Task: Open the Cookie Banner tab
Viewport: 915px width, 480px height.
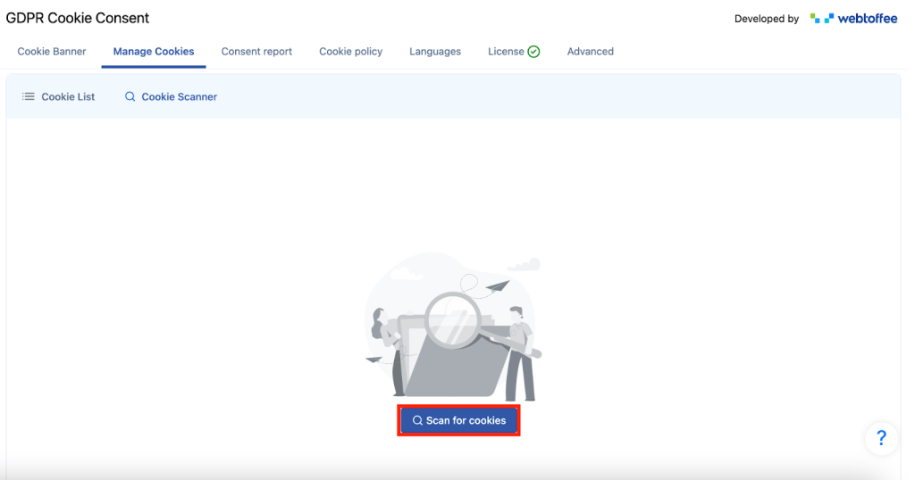Action: click(52, 52)
